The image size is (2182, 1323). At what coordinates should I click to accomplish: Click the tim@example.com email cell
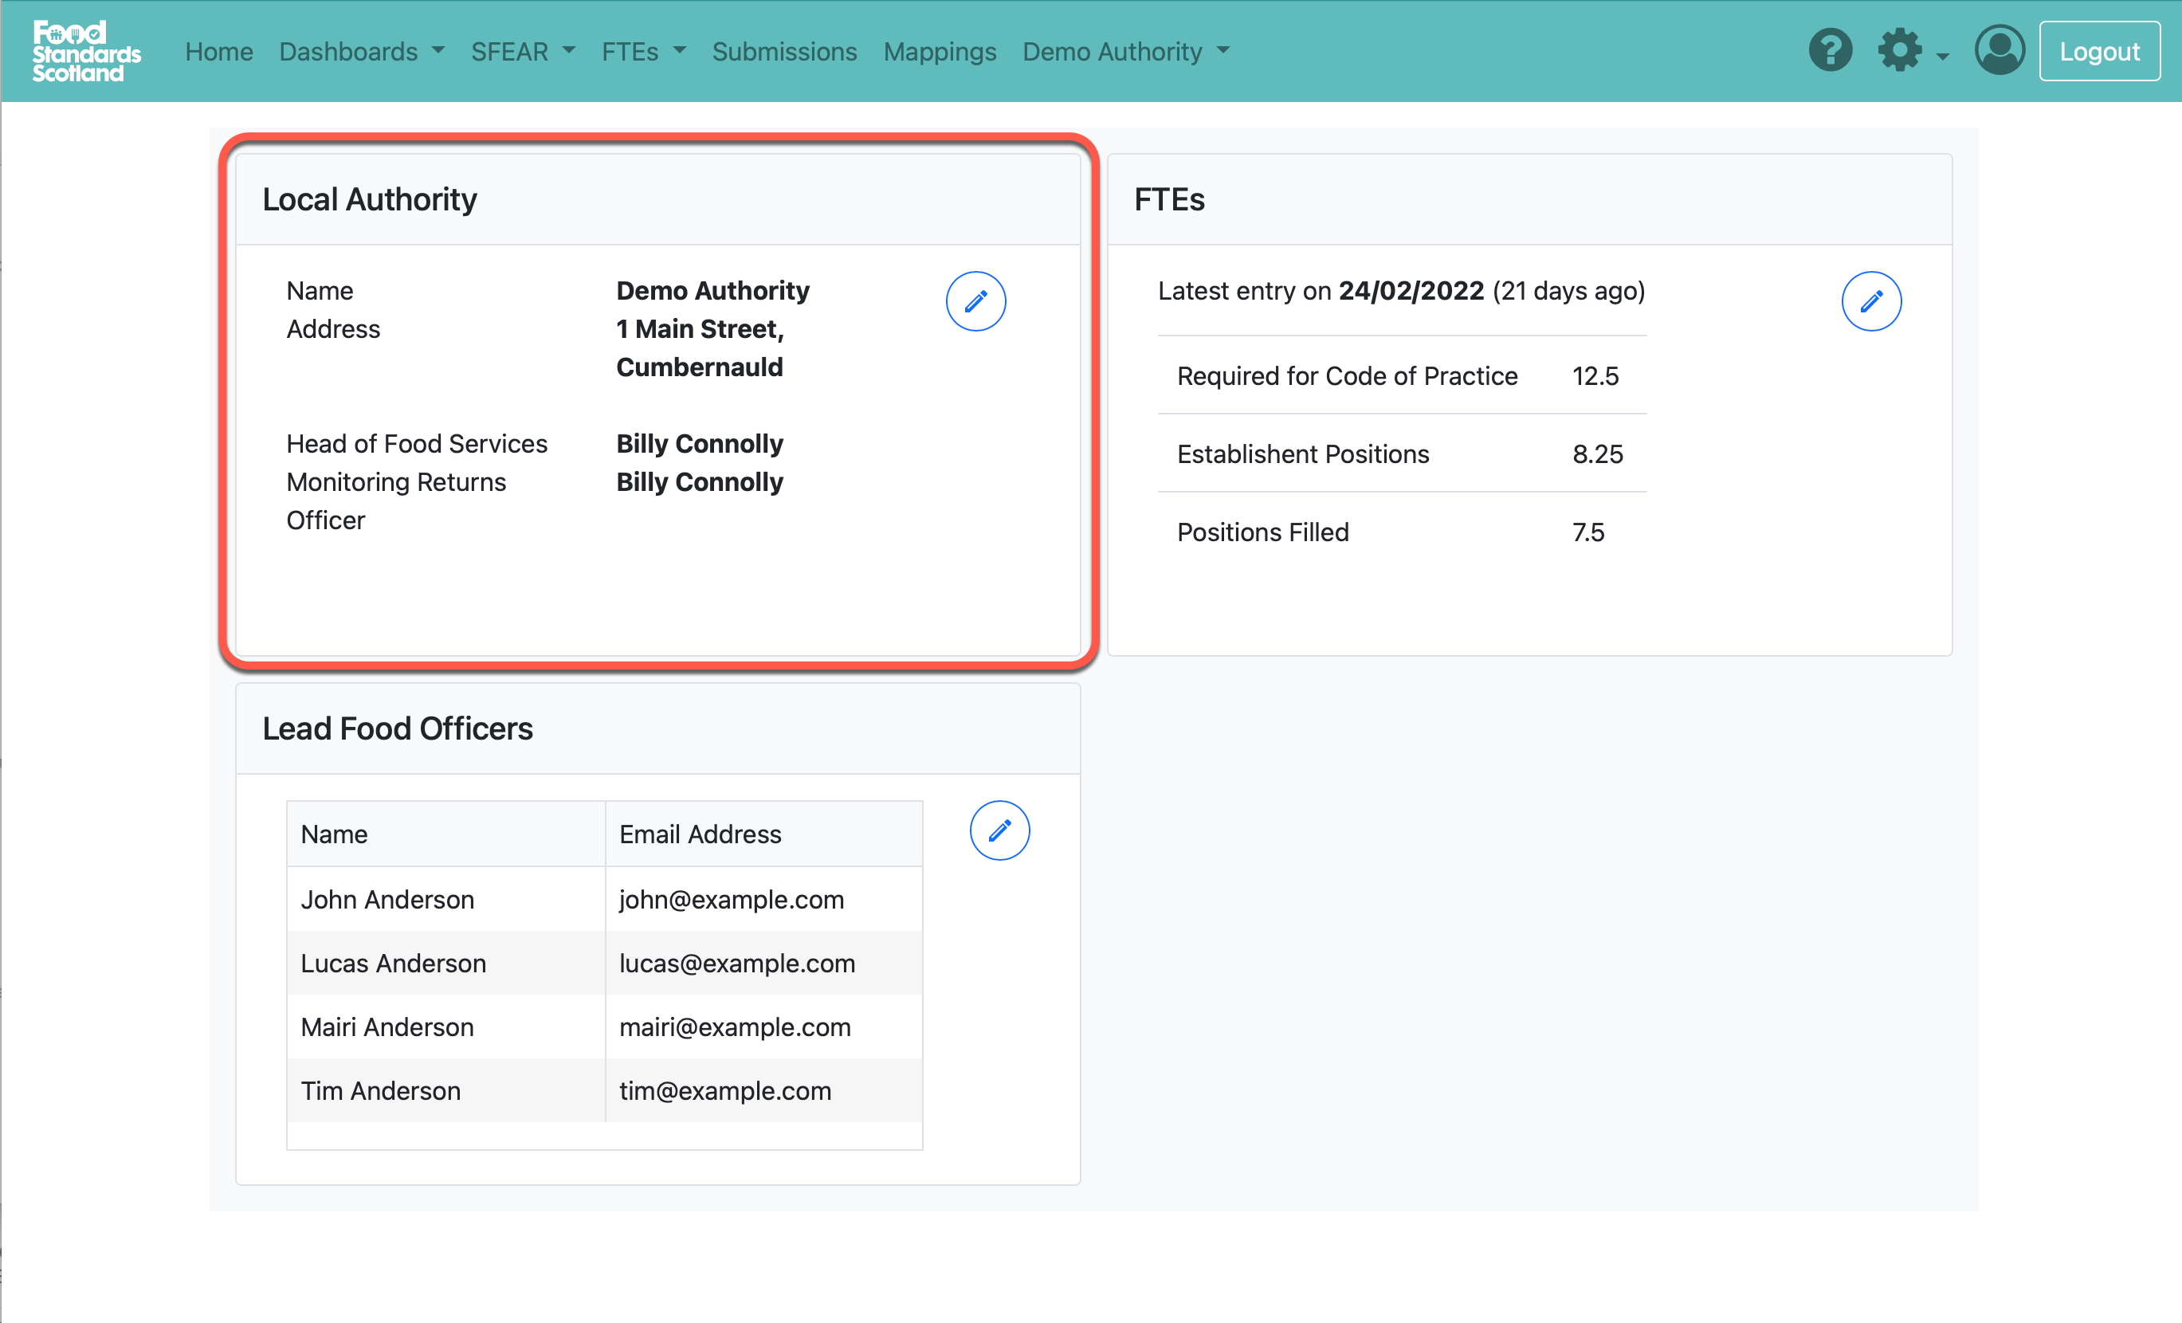(763, 1090)
